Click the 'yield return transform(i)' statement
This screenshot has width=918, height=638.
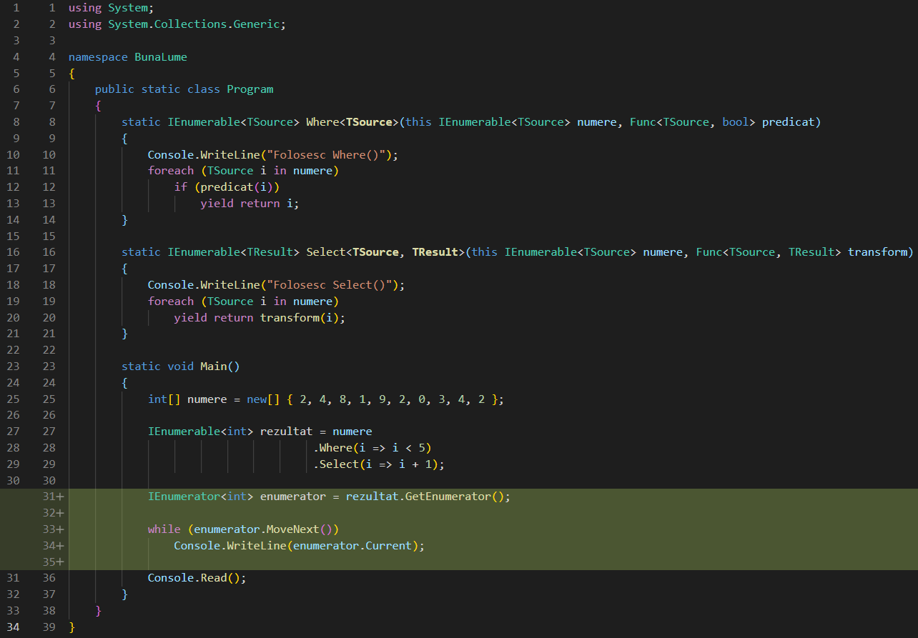[x=259, y=318]
